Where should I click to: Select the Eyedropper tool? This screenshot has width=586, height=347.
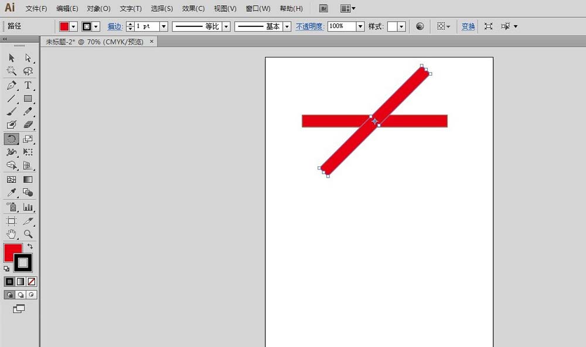(x=12, y=193)
